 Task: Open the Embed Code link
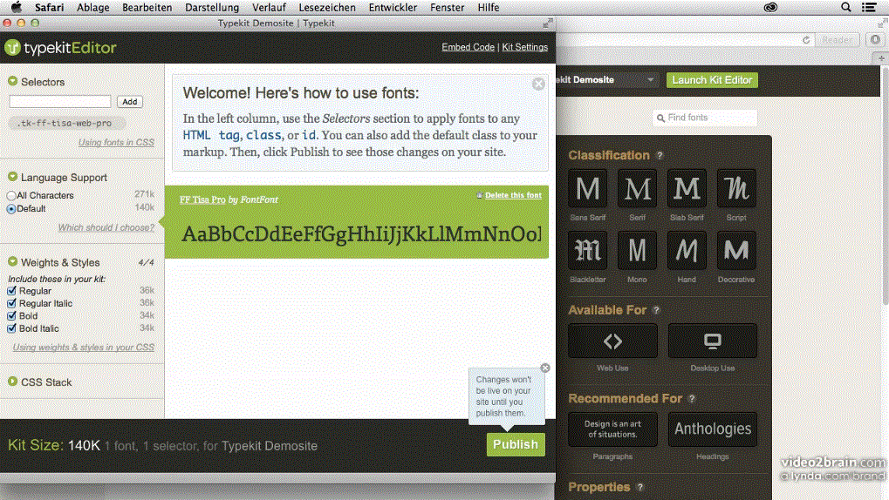[468, 47]
